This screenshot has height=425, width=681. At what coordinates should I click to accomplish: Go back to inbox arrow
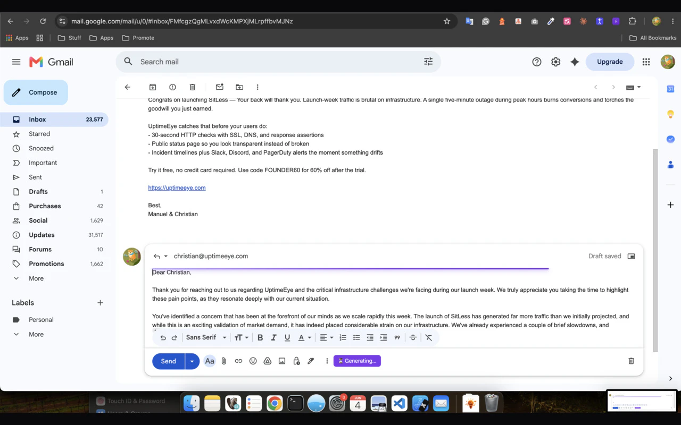(127, 87)
